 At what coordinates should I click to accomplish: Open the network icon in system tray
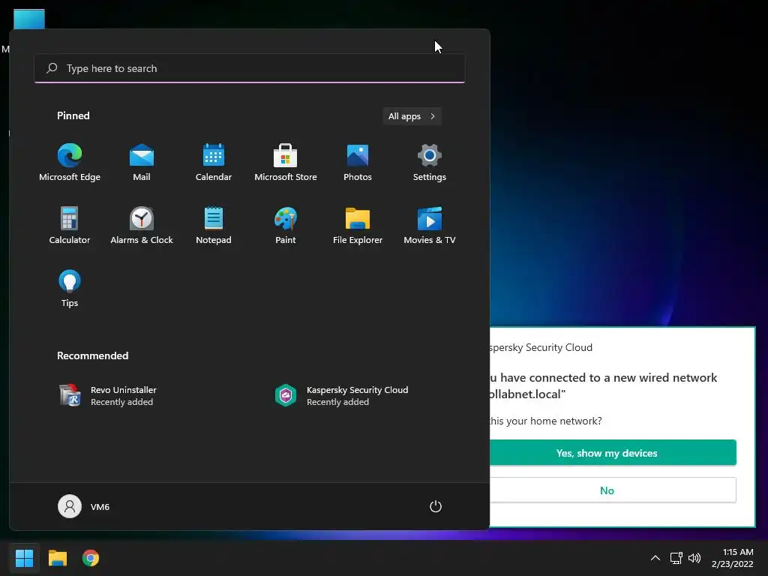[x=676, y=558]
